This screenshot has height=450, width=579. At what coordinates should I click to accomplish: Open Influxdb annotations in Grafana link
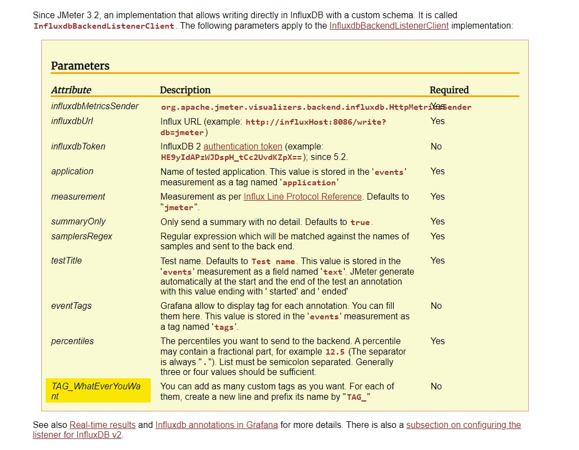point(216,425)
